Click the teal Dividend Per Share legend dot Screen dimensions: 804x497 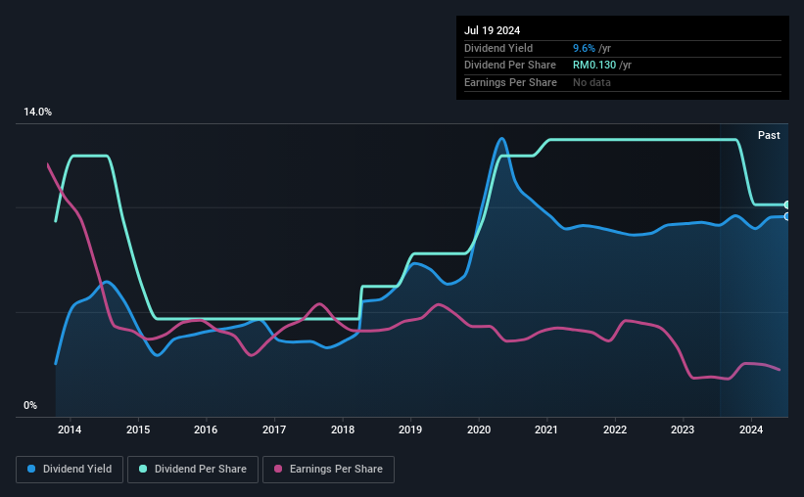tap(143, 469)
